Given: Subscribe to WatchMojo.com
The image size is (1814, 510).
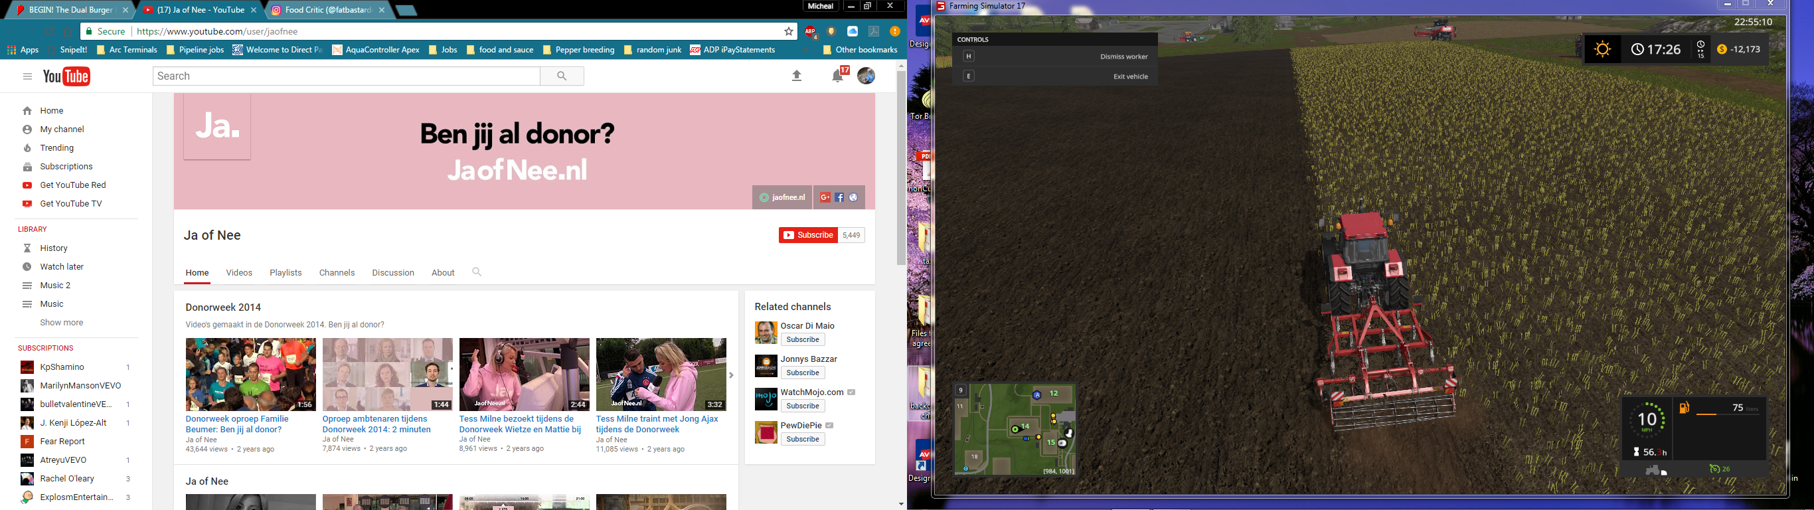Looking at the screenshot, I should [x=802, y=406].
